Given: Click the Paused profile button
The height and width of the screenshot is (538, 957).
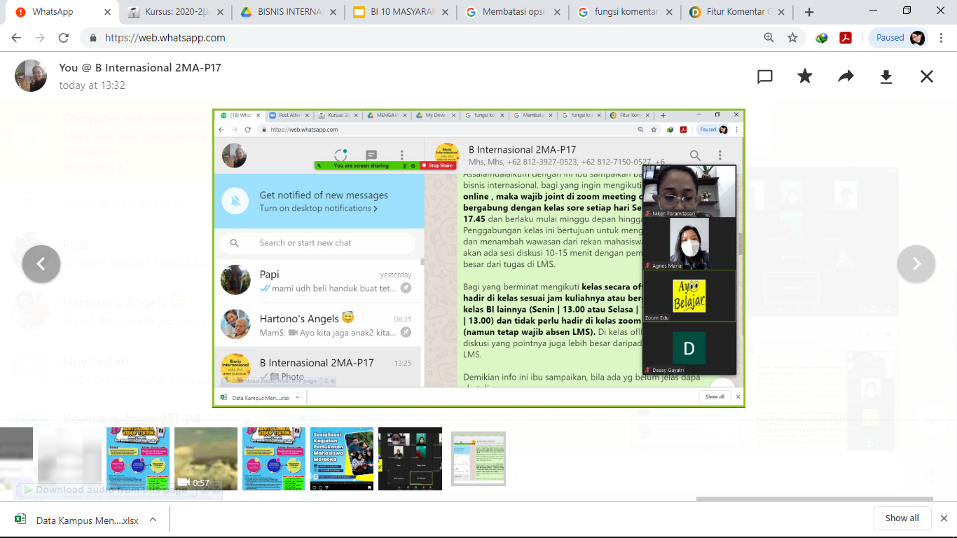Looking at the screenshot, I should [900, 38].
